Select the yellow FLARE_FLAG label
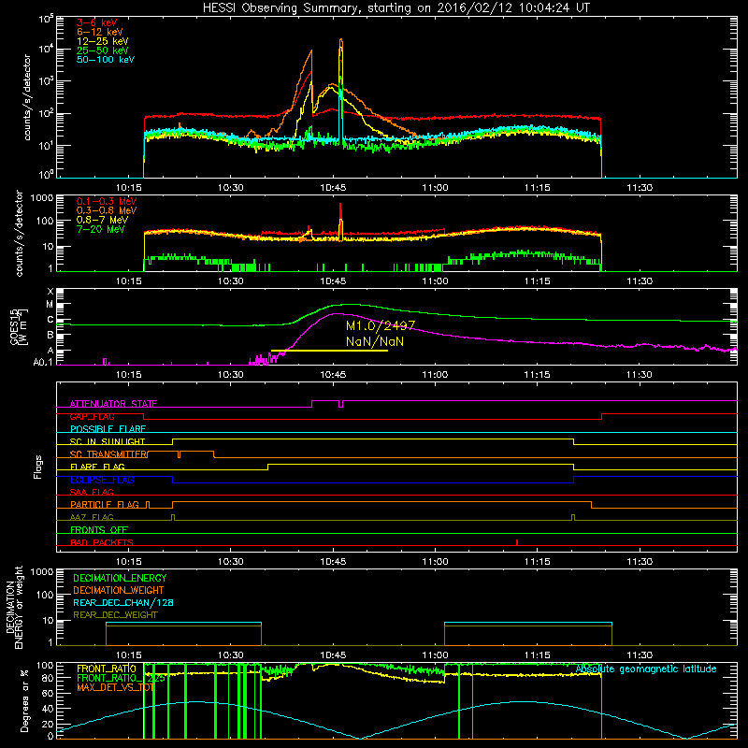Image resolution: width=748 pixels, height=748 pixels. (97, 467)
